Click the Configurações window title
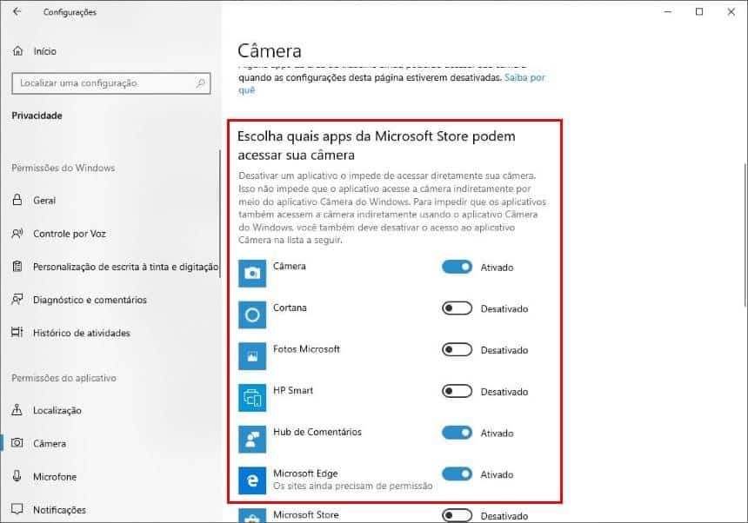 70,12
